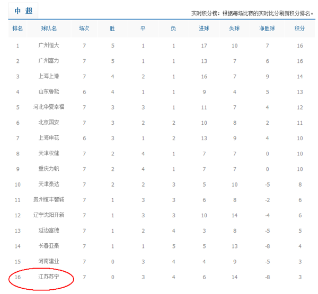Open team 河南建业
This screenshot has height=294, width=318.
[49, 261]
